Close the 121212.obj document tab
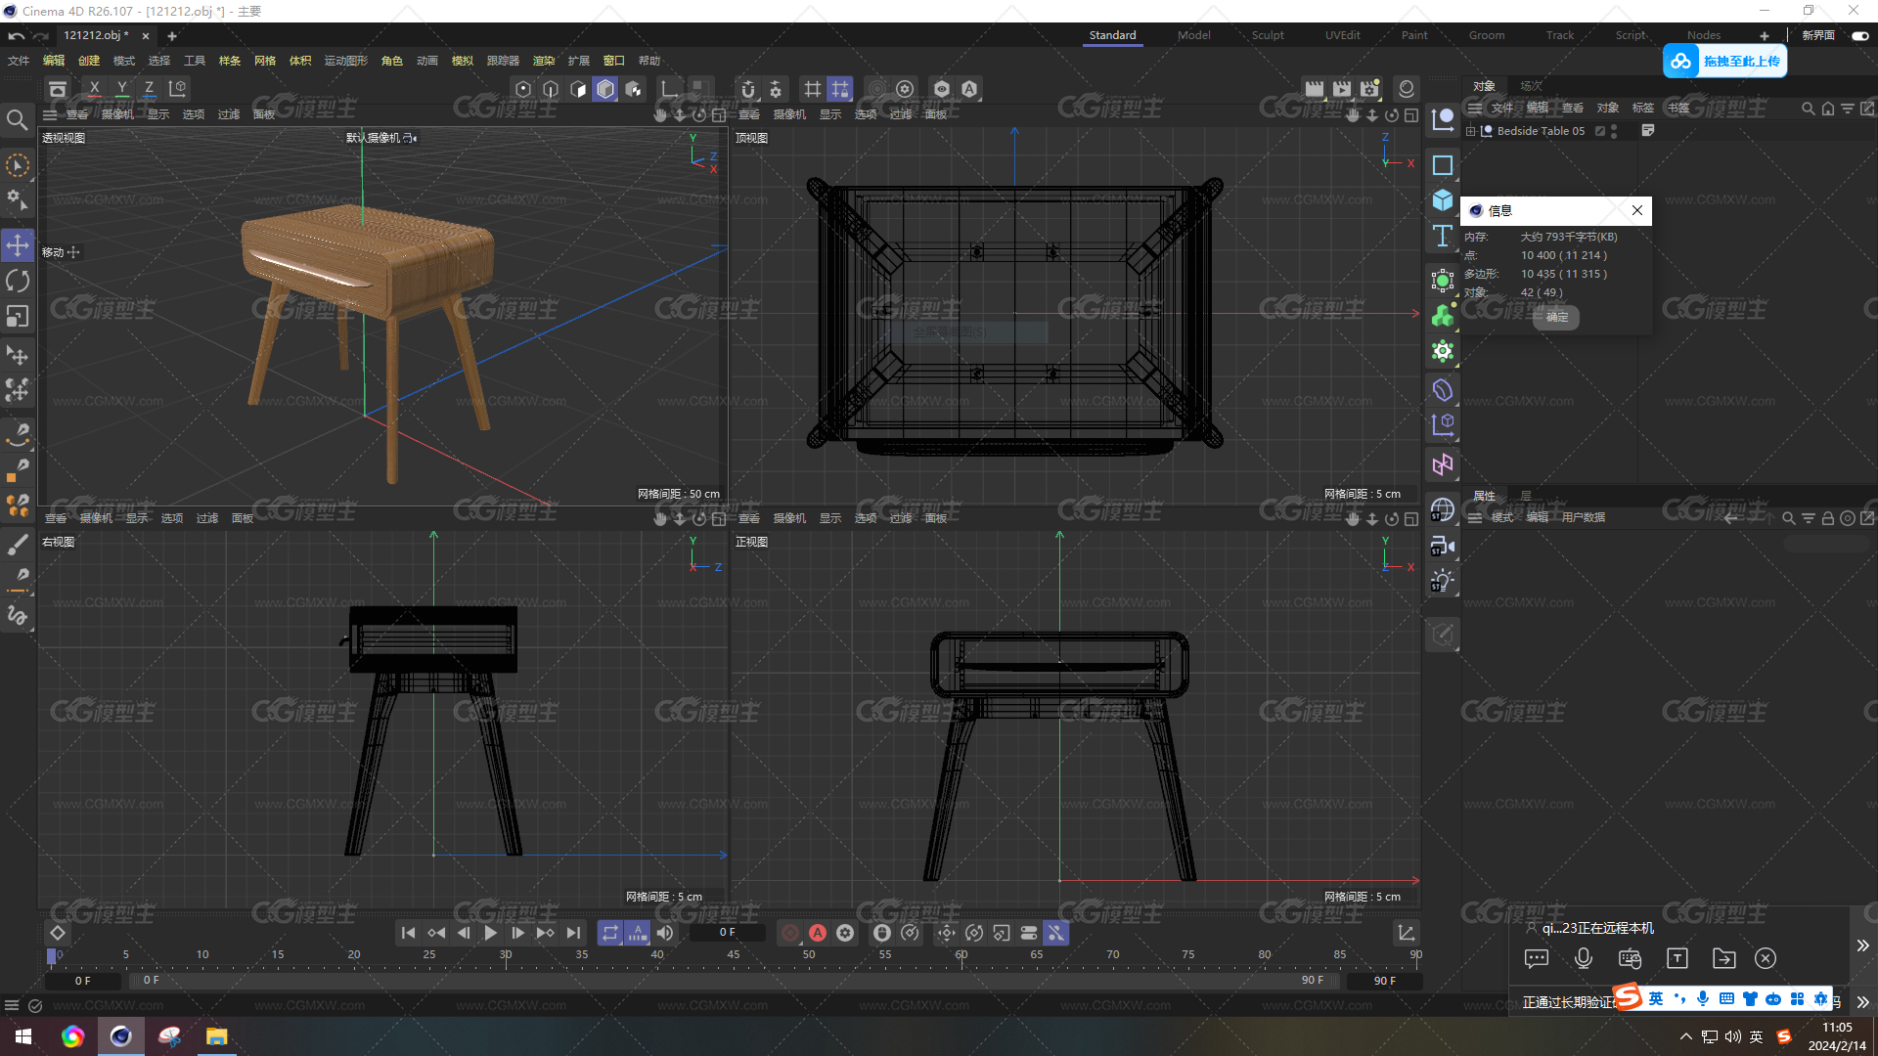The width and height of the screenshot is (1878, 1056). (146, 36)
